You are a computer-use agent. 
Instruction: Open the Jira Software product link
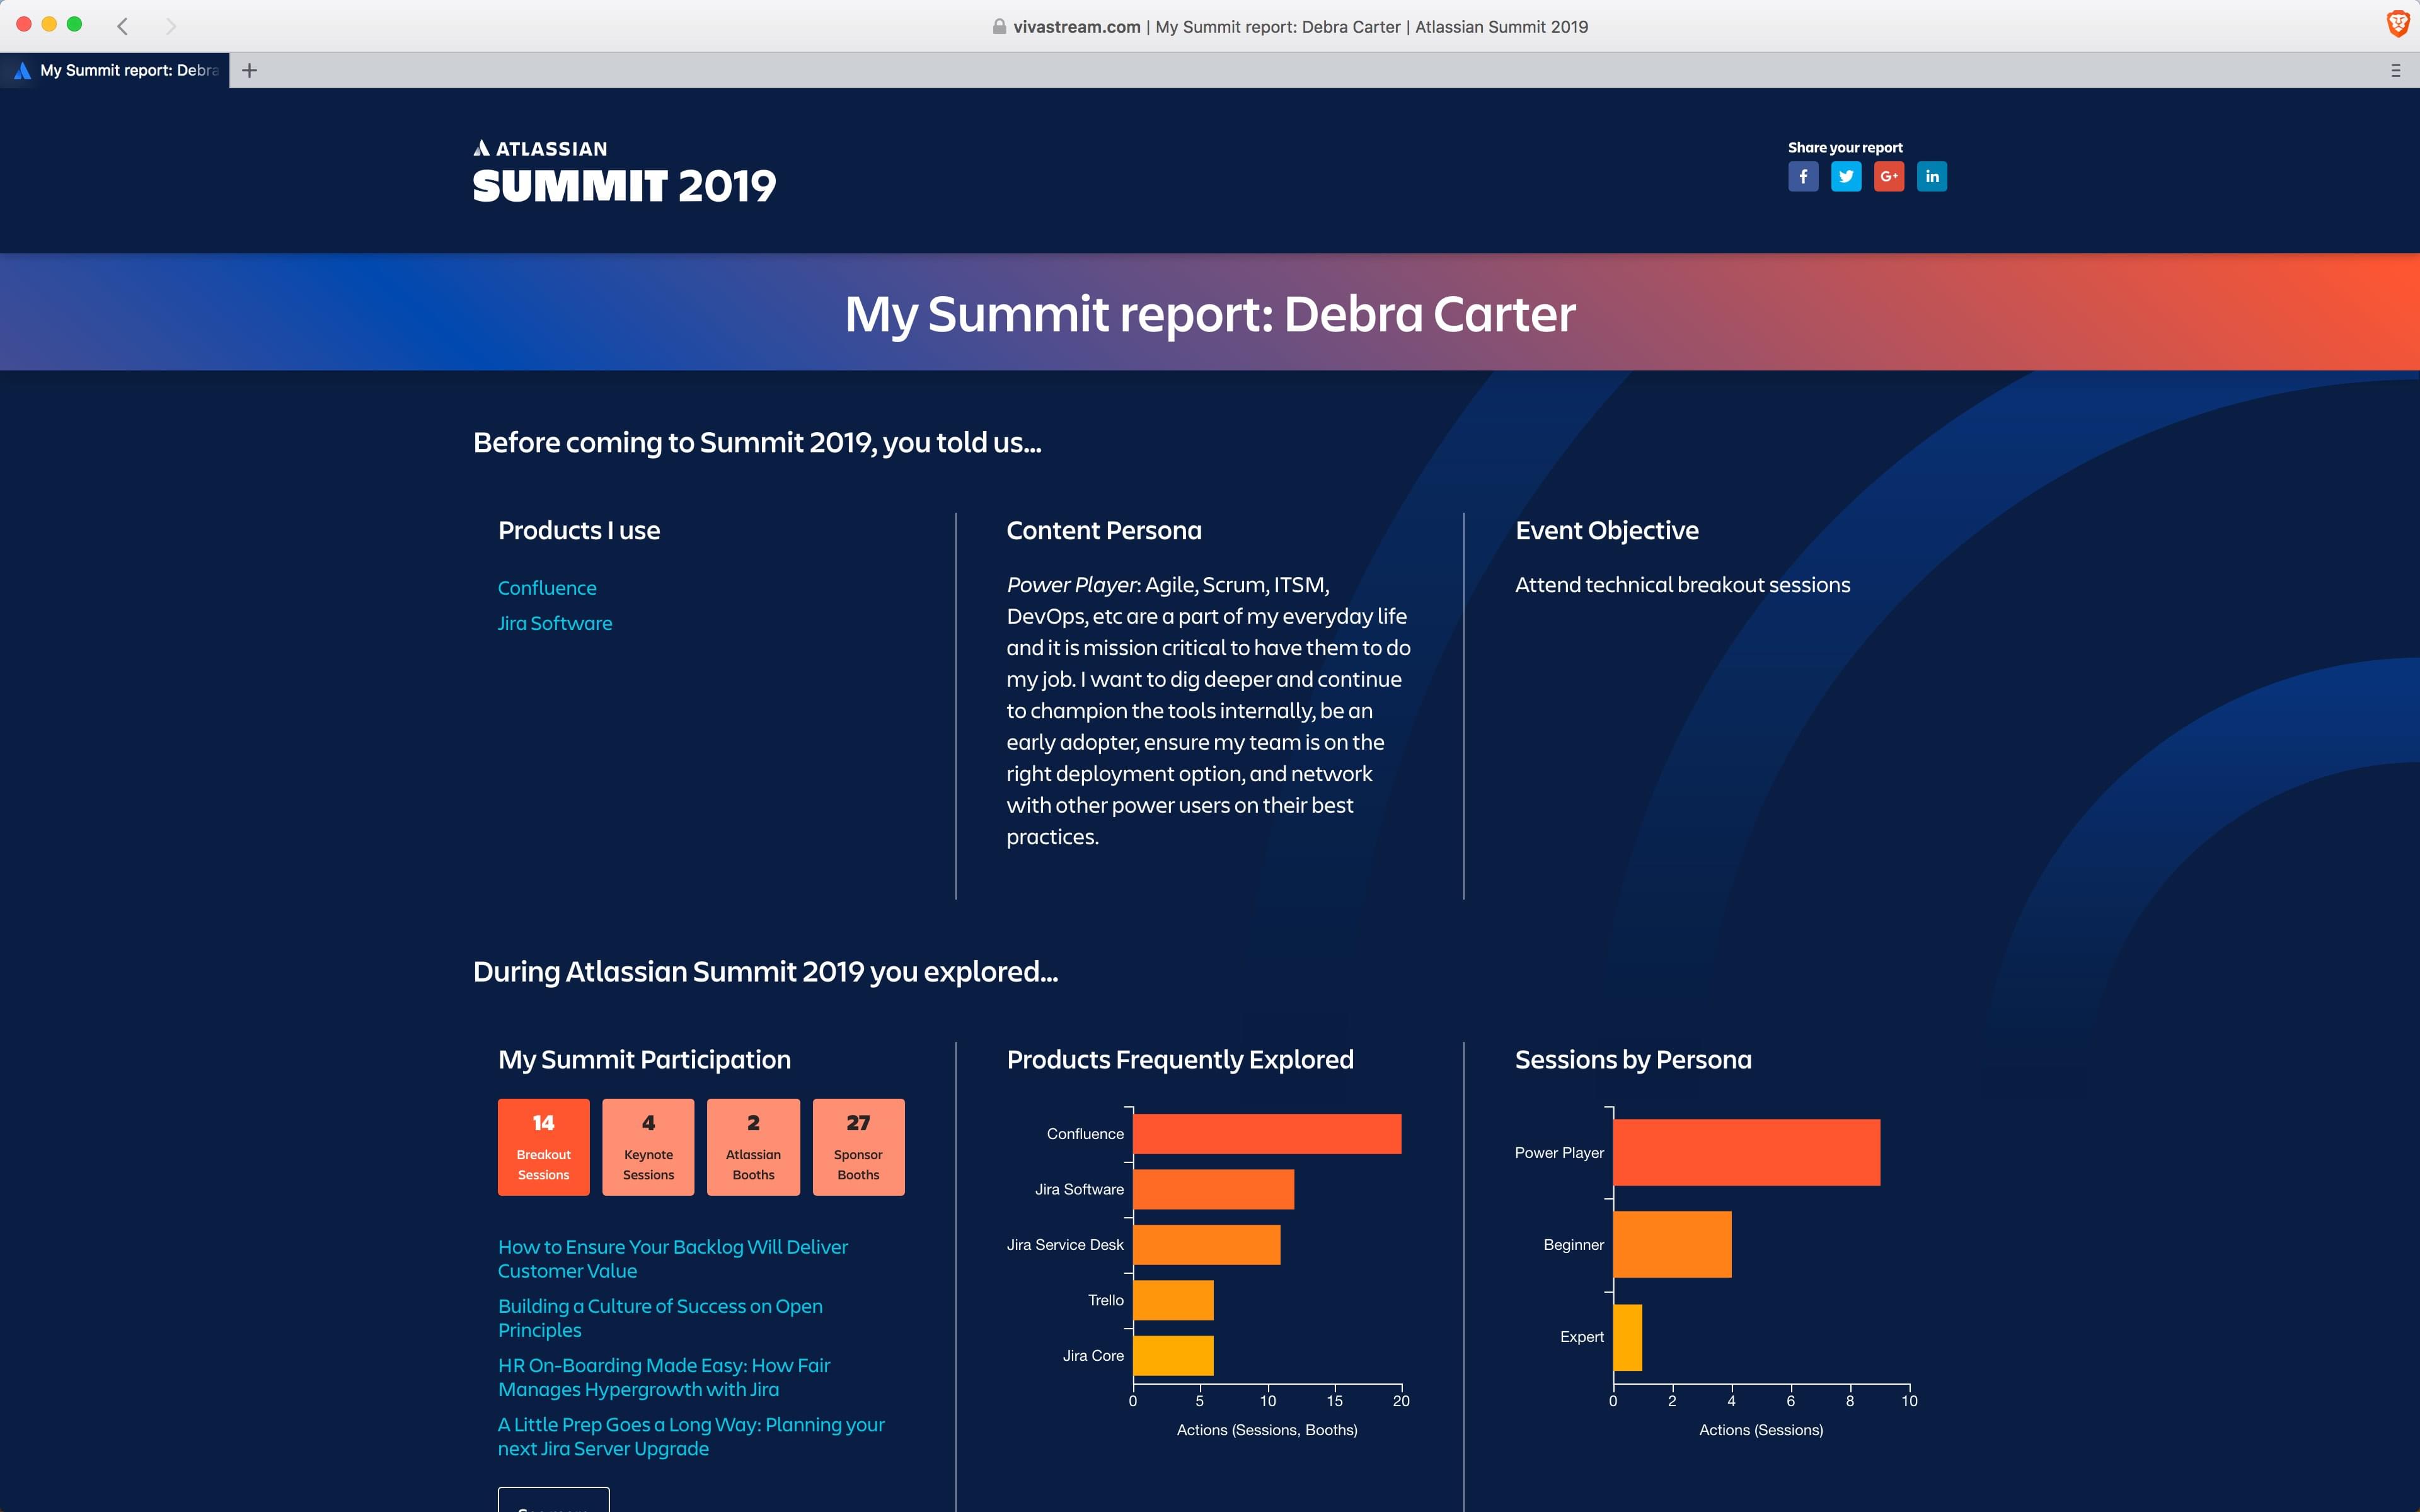click(555, 623)
